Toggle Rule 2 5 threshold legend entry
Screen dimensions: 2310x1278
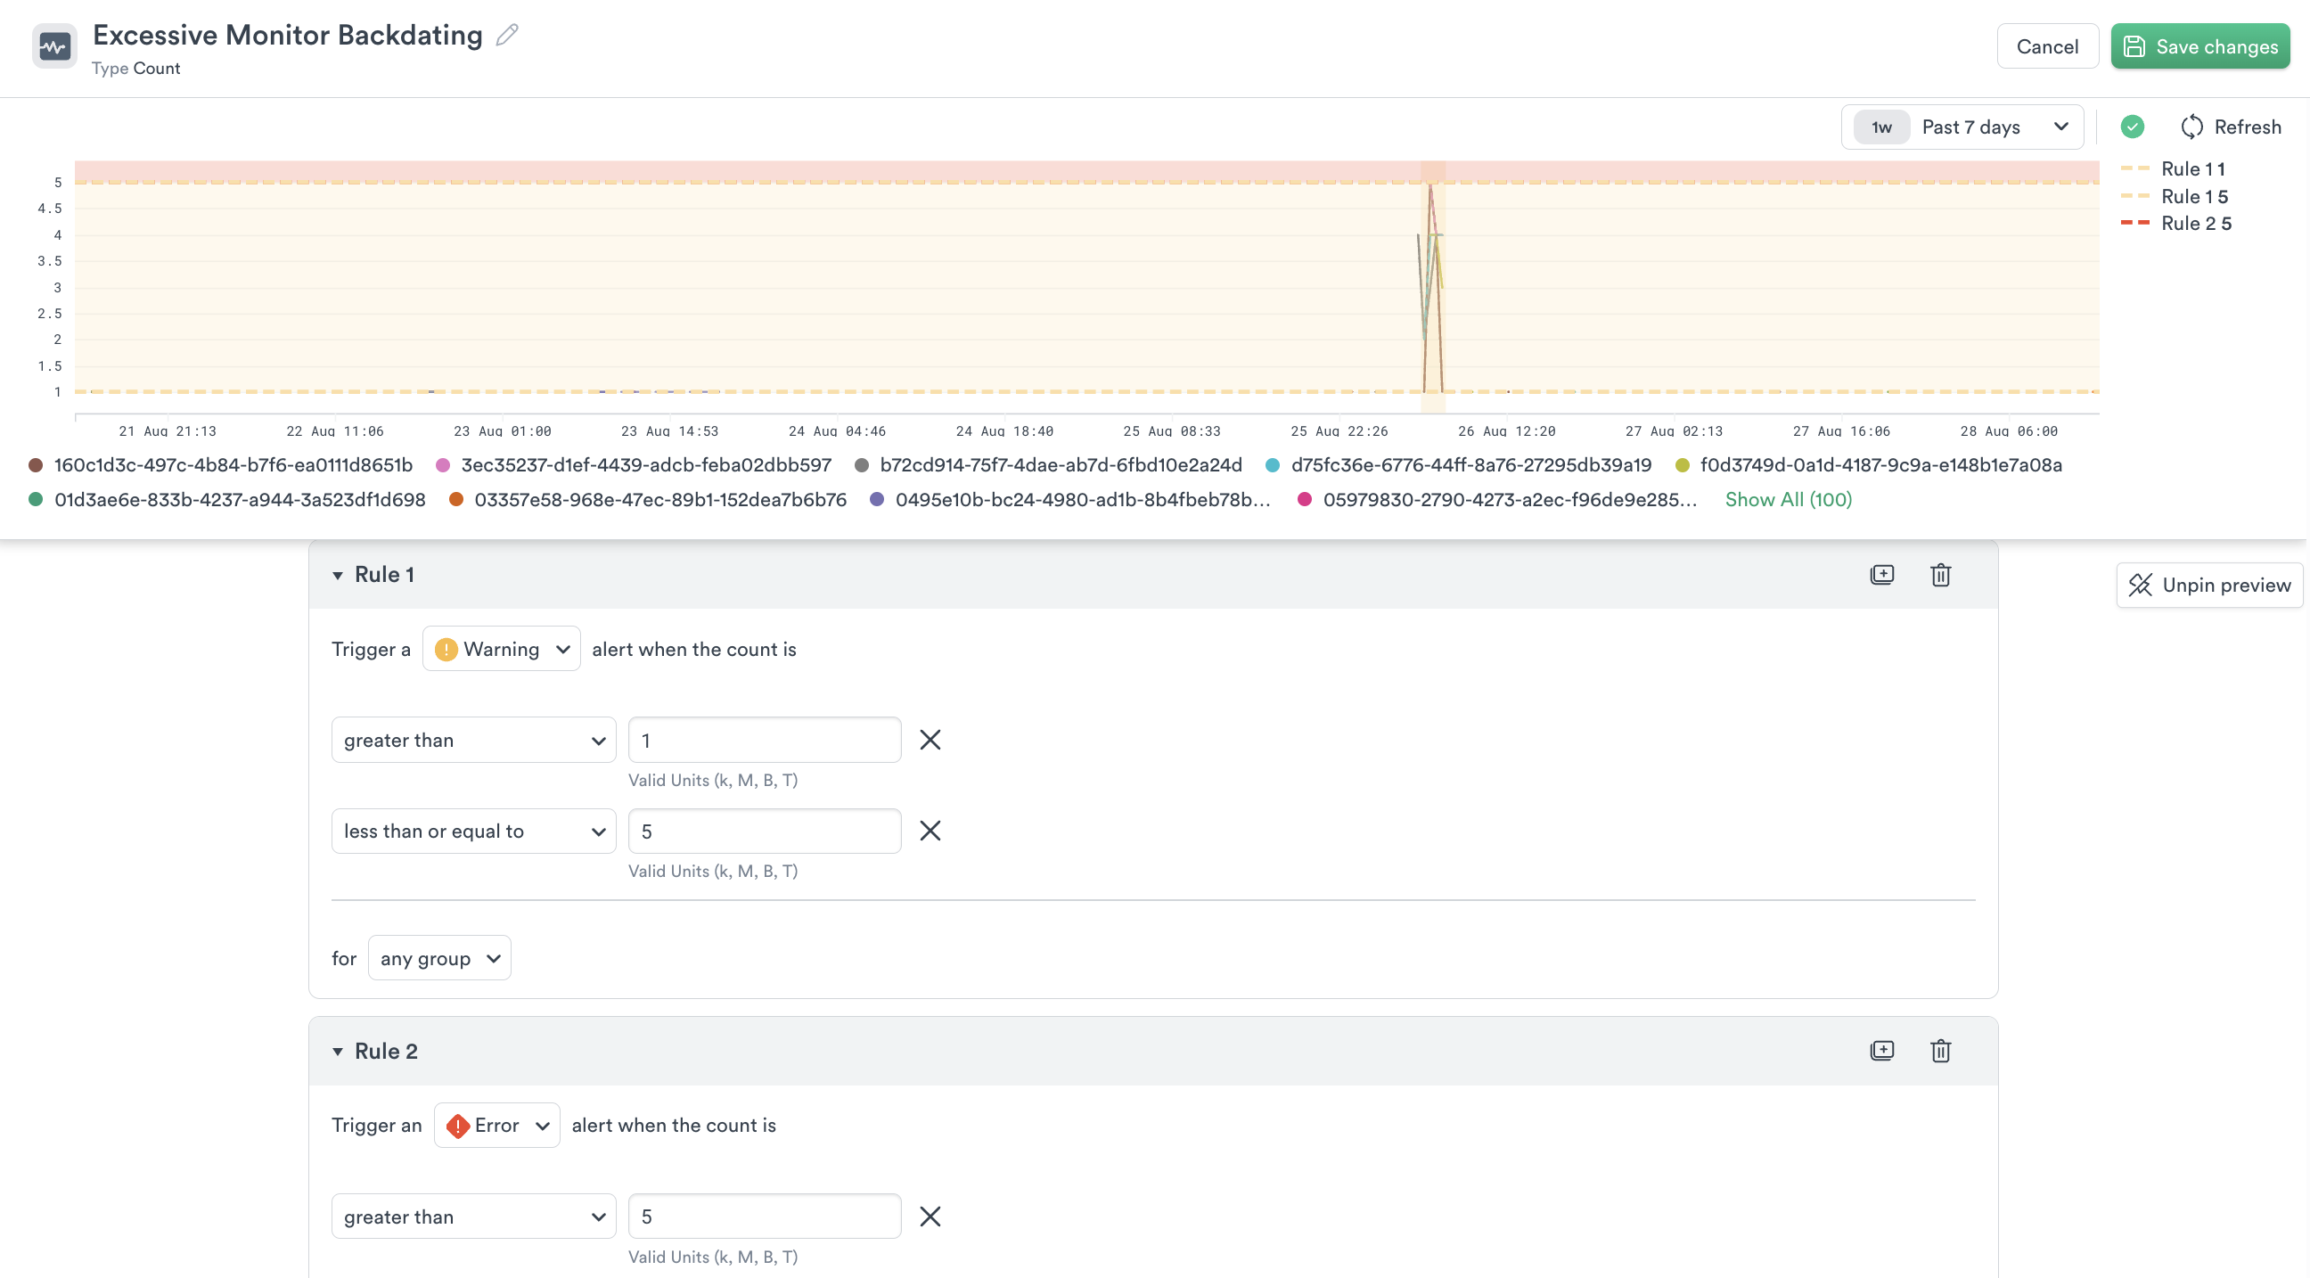tap(2194, 224)
